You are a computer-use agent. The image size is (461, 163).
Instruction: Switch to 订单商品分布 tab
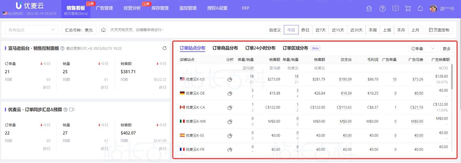coord(225,48)
